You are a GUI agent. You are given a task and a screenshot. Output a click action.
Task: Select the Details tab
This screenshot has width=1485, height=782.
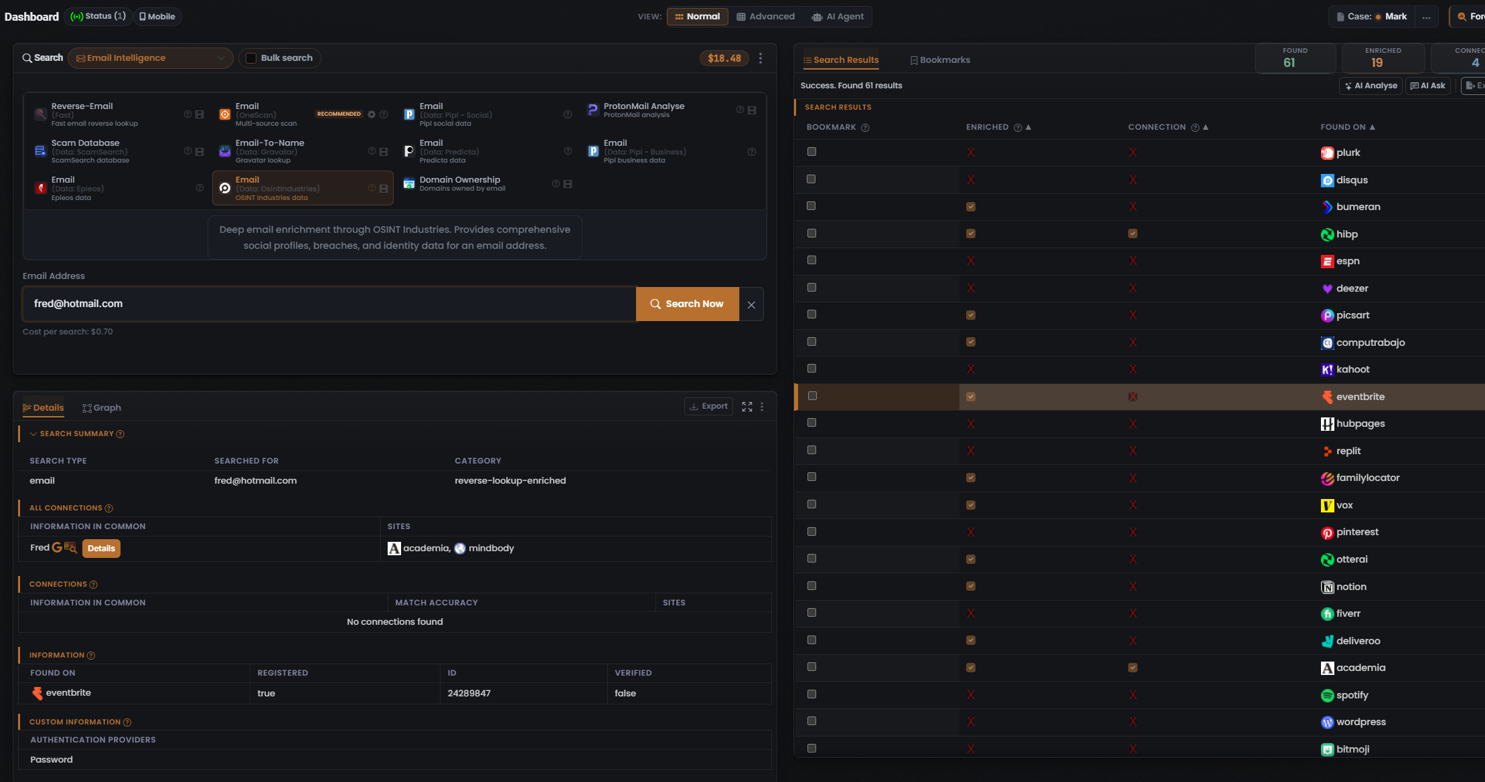pos(44,408)
